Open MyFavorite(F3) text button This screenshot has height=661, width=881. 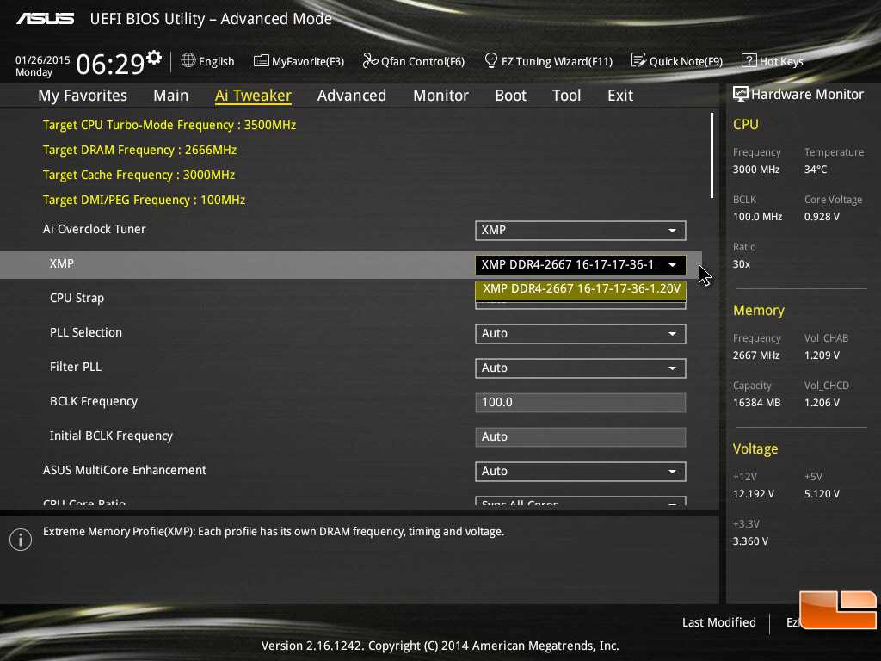tap(308, 61)
